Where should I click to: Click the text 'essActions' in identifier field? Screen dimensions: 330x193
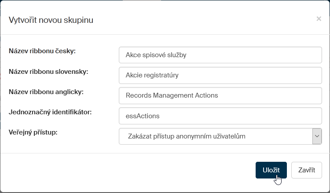(x=142, y=116)
